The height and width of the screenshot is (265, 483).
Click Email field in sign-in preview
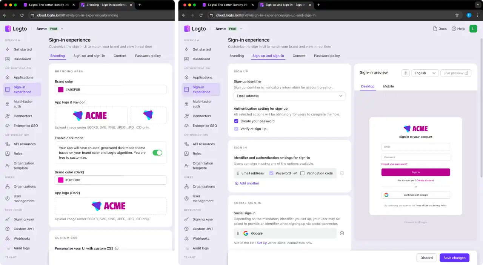[415, 147]
